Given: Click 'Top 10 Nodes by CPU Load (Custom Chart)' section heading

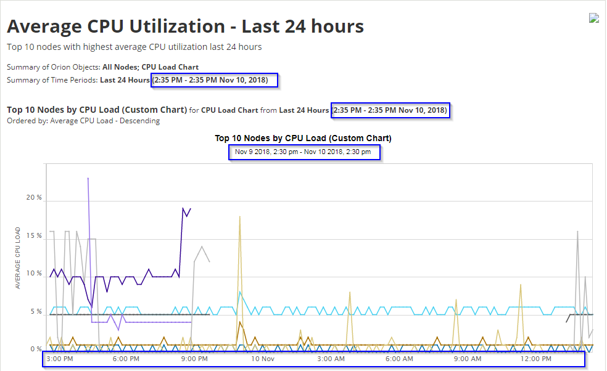Looking at the screenshot, I should pyautogui.click(x=97, y=110).
